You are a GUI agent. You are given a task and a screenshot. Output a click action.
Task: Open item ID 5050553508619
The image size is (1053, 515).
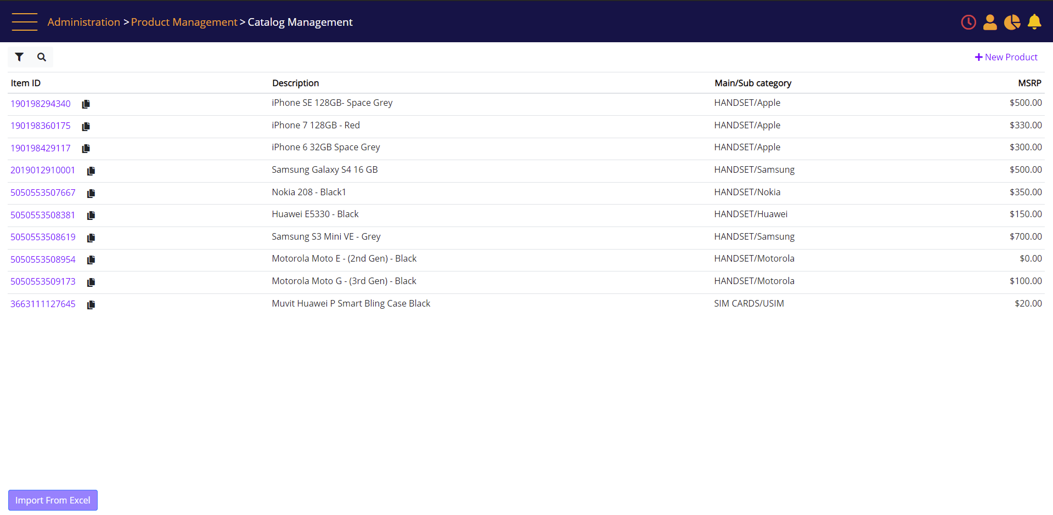click(x=43, y=237)
